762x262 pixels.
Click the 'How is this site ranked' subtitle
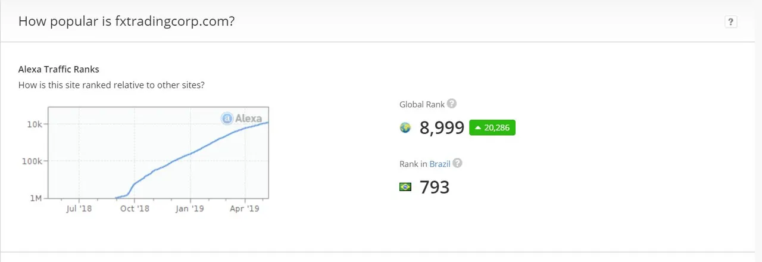click(112, 85)
